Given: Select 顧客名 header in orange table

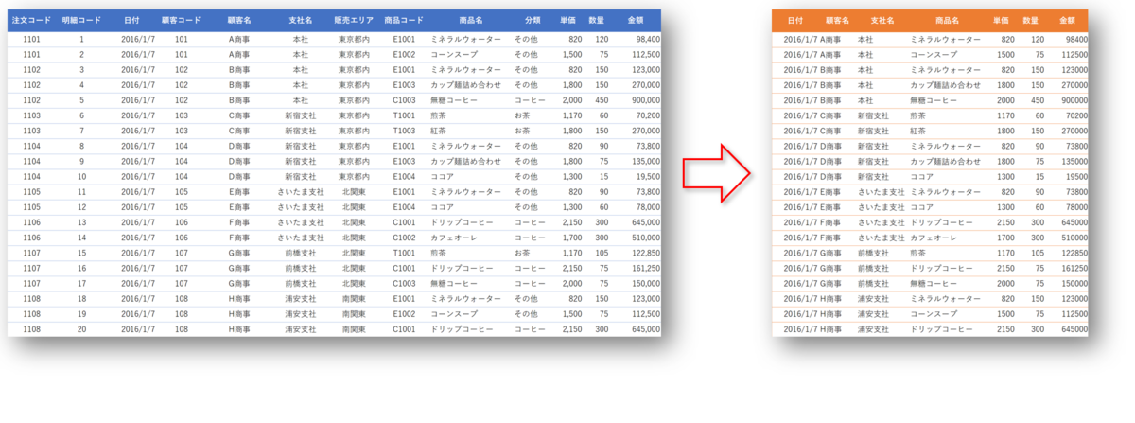Looking at the screenshot, I should [837, 20].
